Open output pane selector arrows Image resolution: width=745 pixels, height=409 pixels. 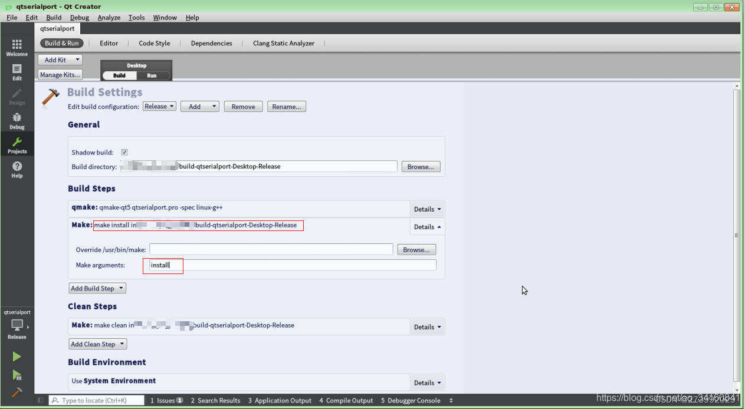(451, 400)
